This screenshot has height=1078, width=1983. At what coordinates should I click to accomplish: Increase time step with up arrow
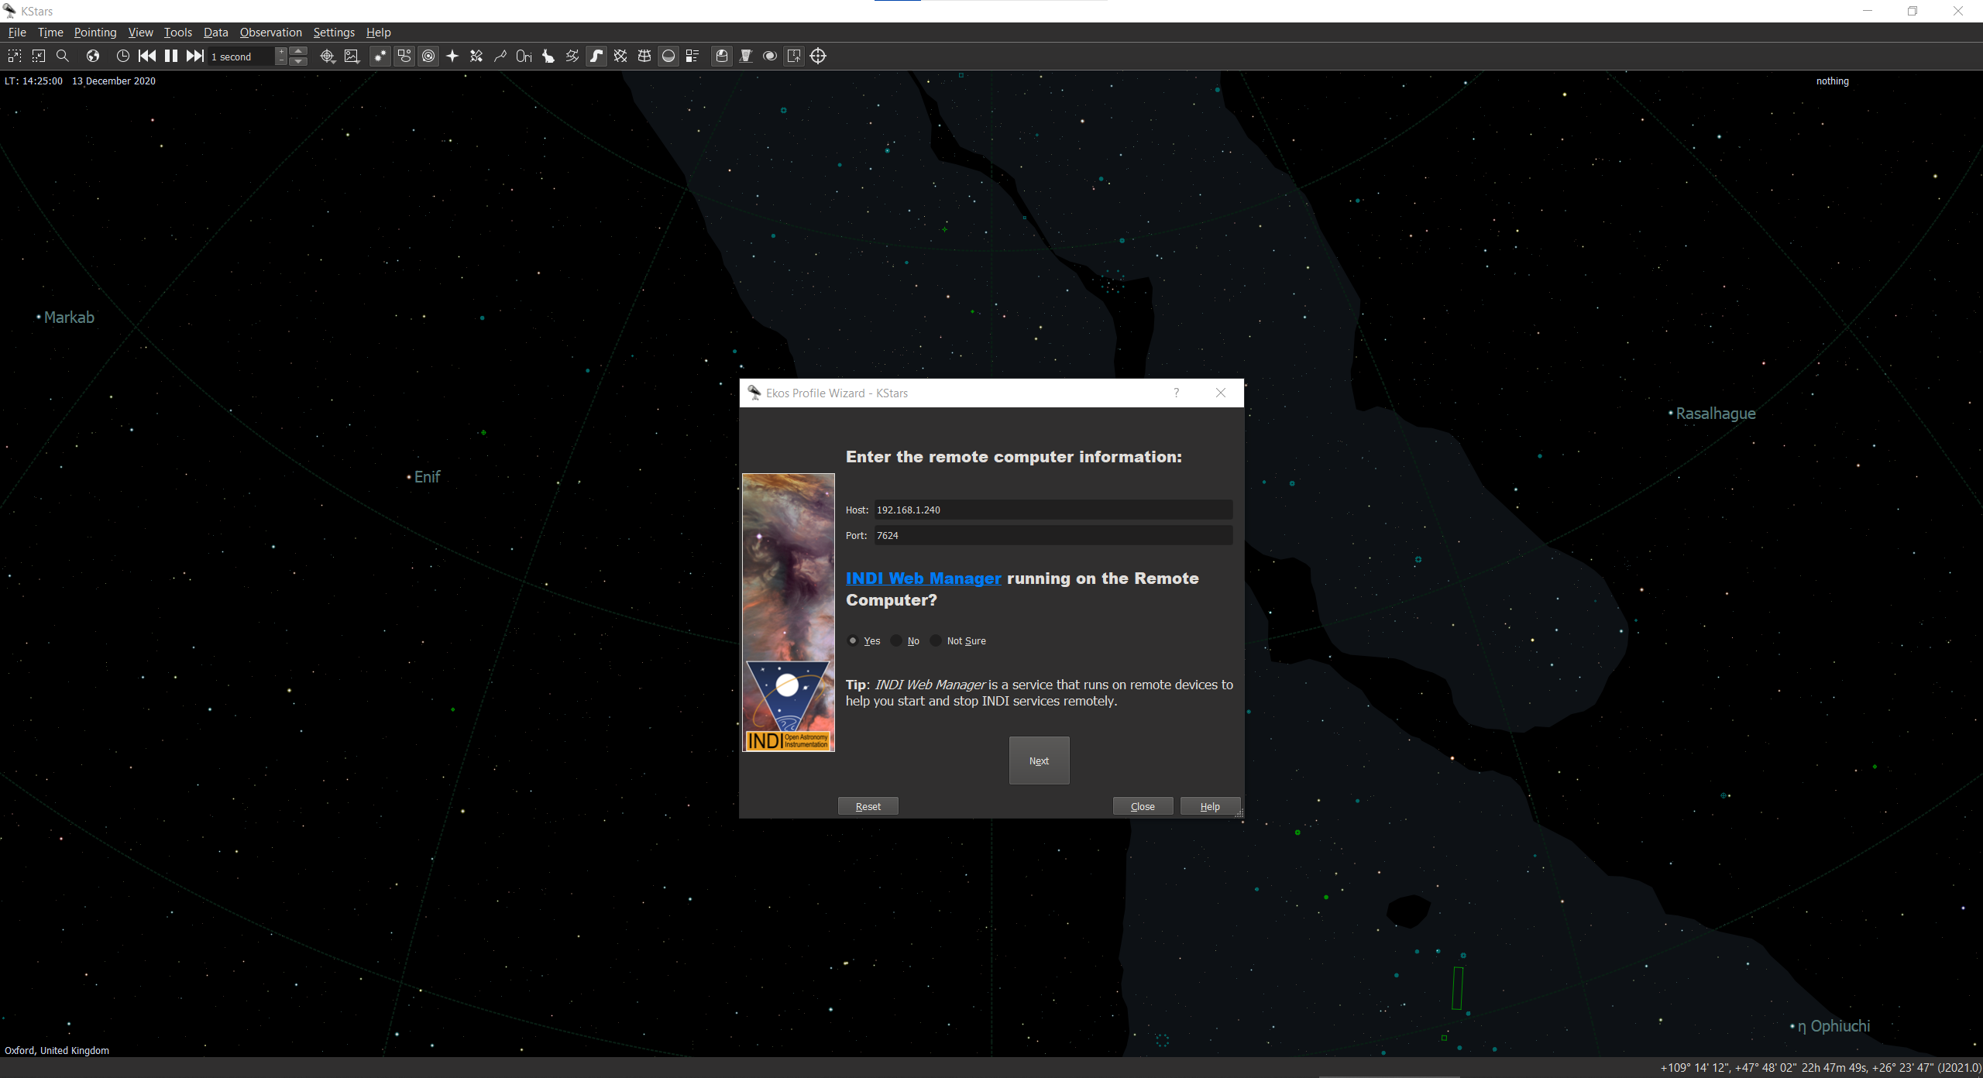click(298, 51)
